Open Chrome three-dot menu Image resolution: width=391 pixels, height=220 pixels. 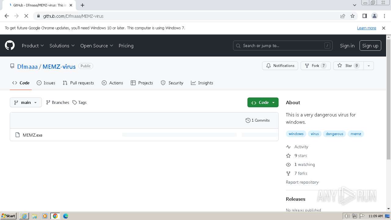(x=384, y=16)
